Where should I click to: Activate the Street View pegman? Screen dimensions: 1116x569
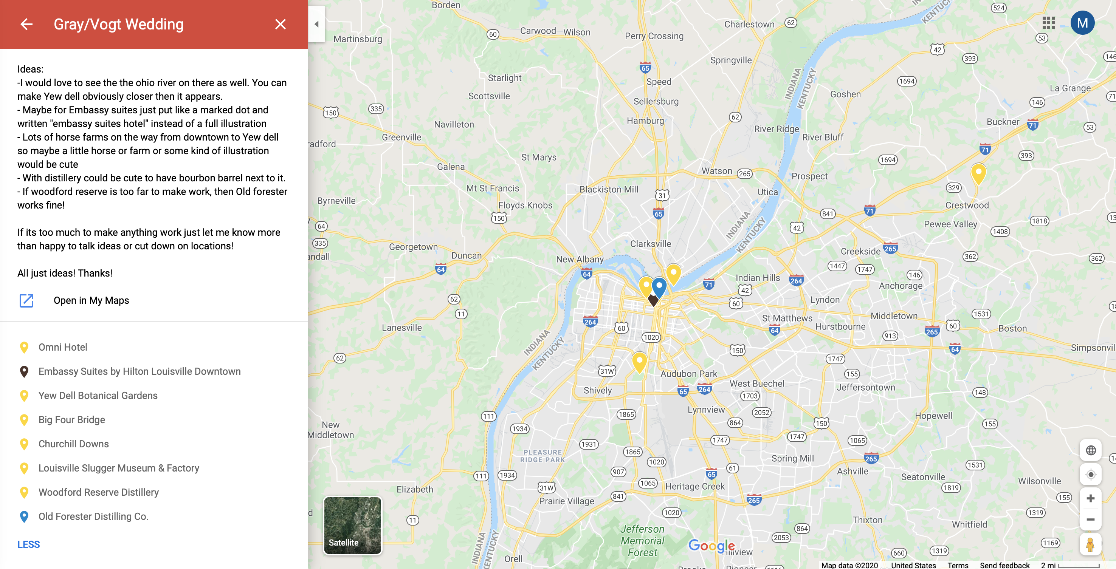coord(1090,544)
